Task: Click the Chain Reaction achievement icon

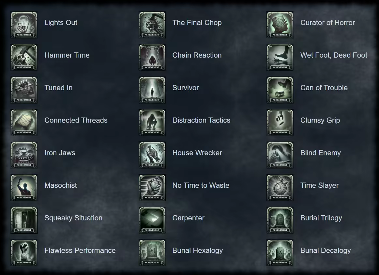Action: [x=152, y=57]
